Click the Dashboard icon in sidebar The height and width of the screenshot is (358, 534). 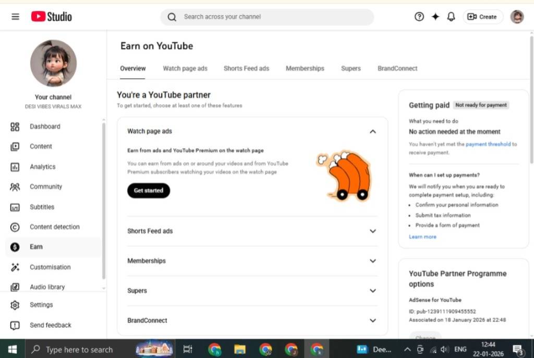tap(15, 127)
